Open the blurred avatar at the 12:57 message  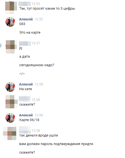pos(11,47)
